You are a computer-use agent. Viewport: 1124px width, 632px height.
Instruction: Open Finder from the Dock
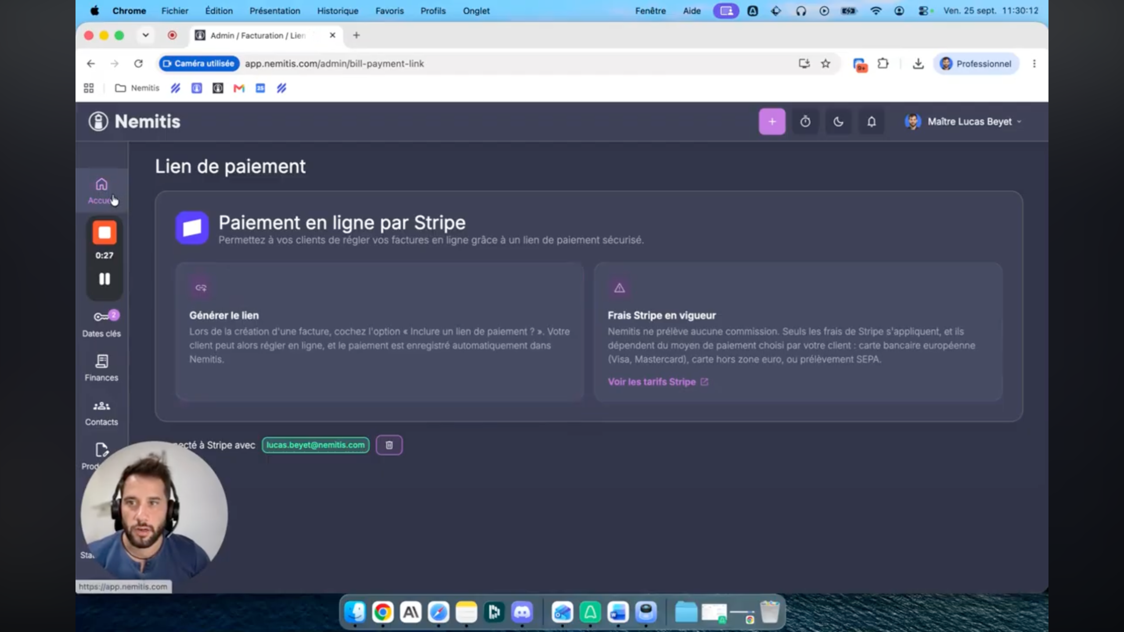point(355,612)
